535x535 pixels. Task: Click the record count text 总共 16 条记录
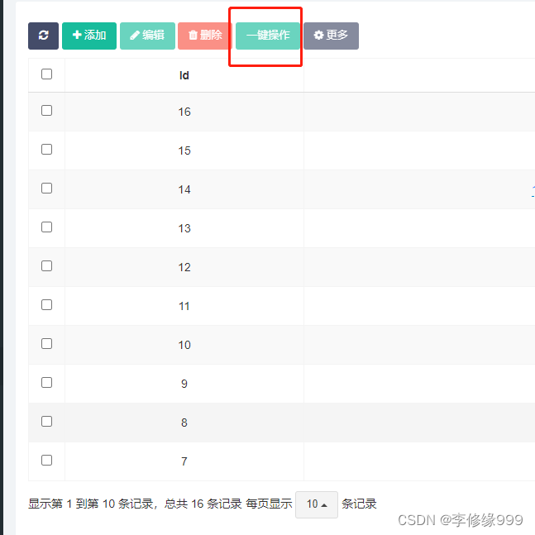[203, 504]
